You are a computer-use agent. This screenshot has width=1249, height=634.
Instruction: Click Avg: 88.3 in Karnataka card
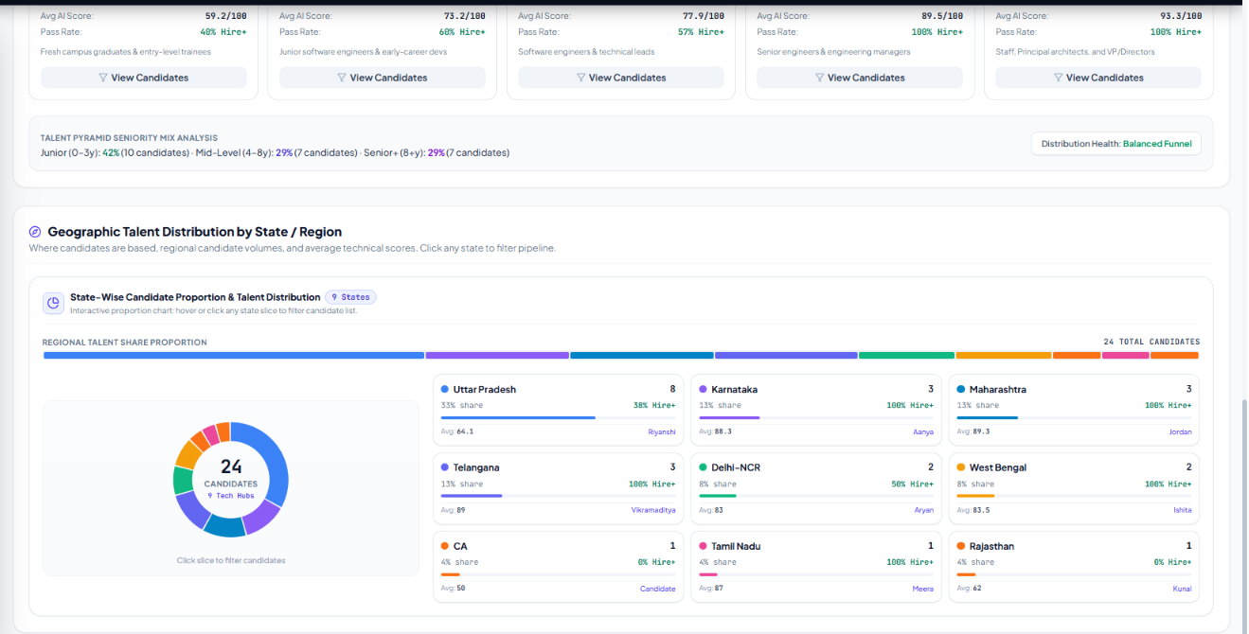click(716, 431)
